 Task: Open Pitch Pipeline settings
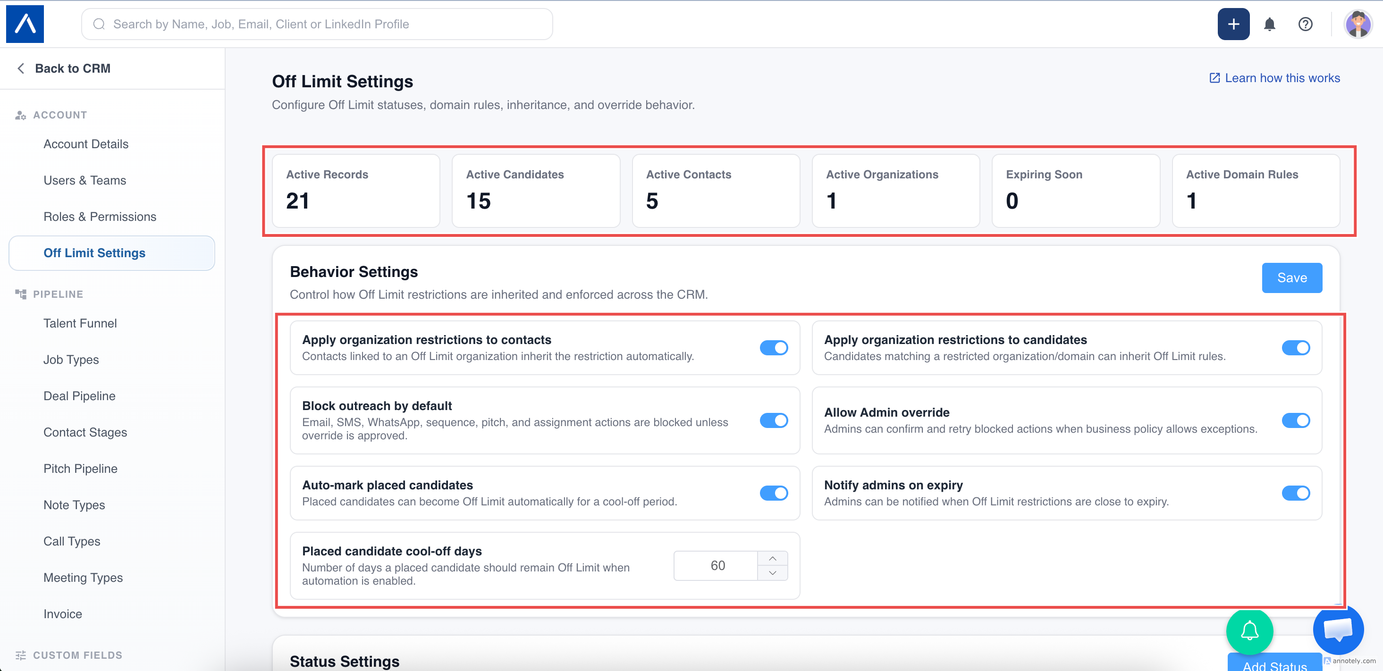tap(81, 469)
